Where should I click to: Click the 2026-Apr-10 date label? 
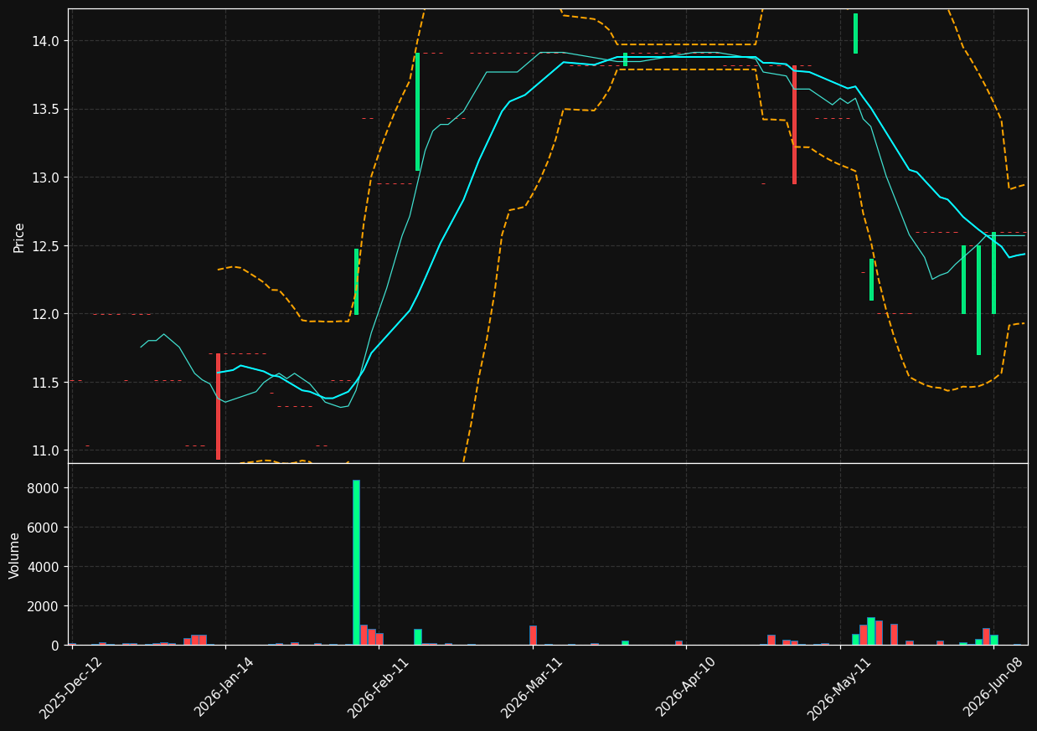686,687
